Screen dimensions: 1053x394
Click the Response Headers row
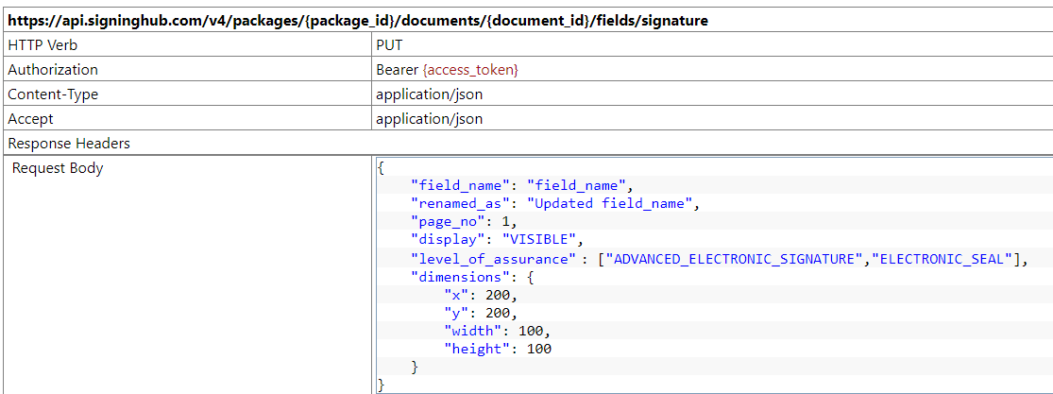tap(69, 144)
